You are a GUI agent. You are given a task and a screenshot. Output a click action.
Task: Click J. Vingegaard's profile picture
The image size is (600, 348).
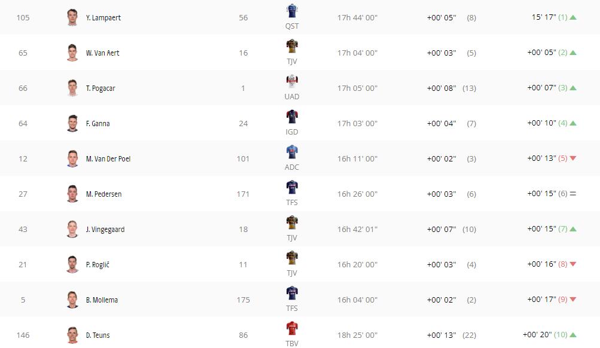click(72, 229)
